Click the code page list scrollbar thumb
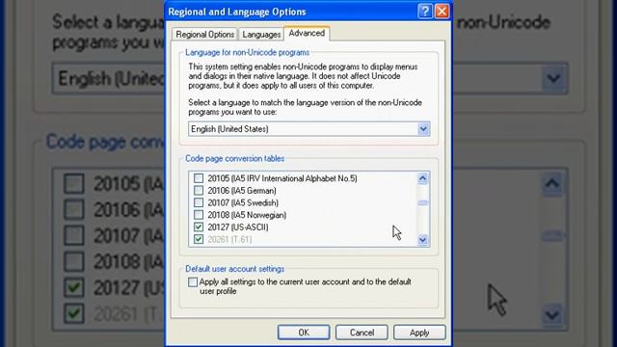This screenshot has width=617, height=347. [422, 202]
